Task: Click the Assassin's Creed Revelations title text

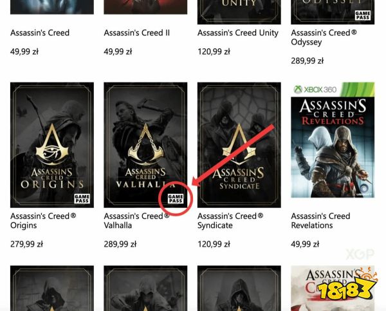Action: pyautogui.click(x=320, y=221)
